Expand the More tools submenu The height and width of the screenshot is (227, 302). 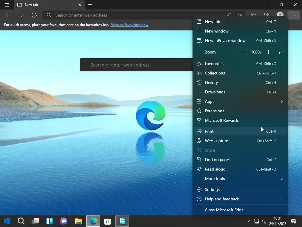click(x=240, y=179)
